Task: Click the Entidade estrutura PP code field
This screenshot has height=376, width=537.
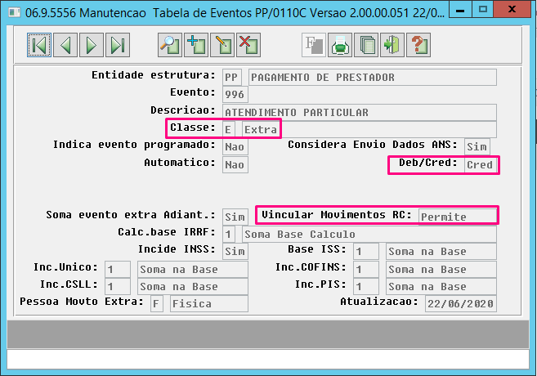Action: pyautogui.click(x=232, y=78)
